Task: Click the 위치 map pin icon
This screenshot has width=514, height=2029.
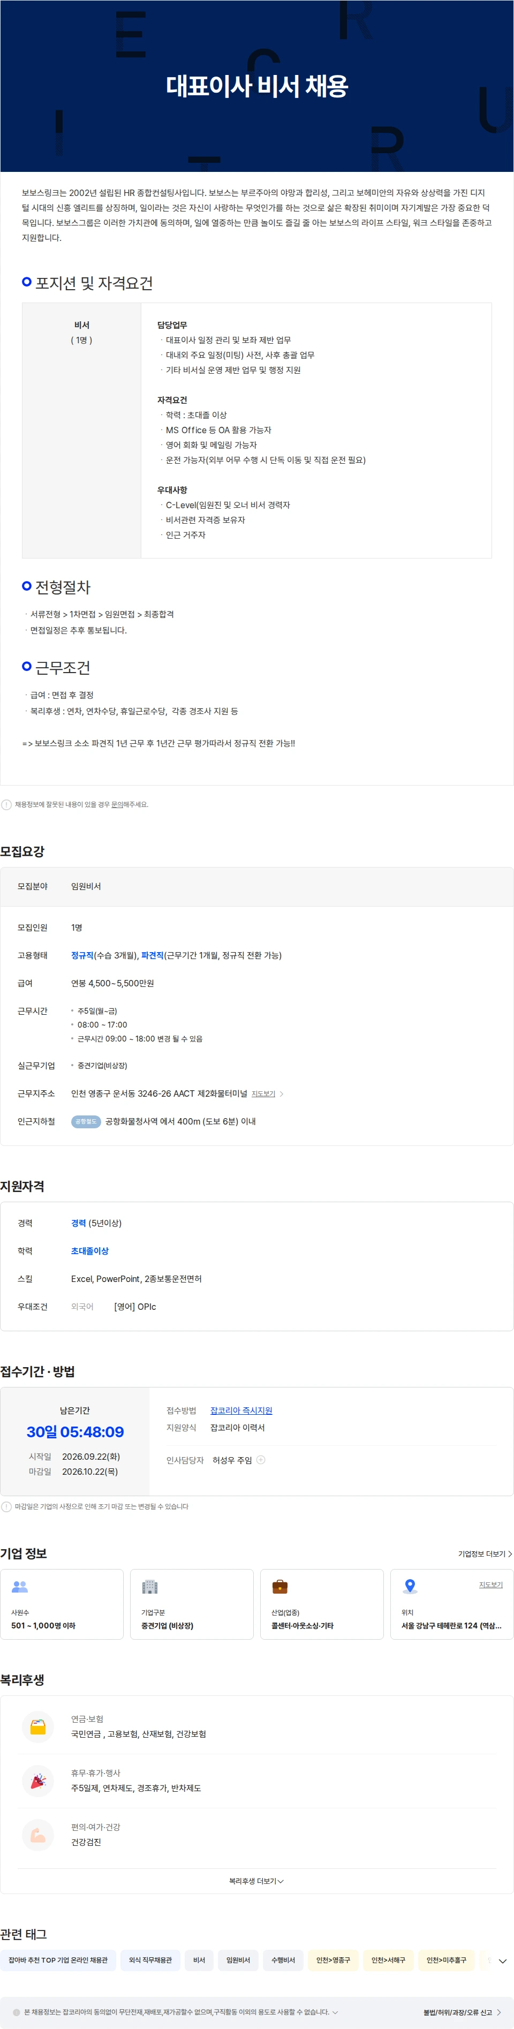Action: point(409,1587)
